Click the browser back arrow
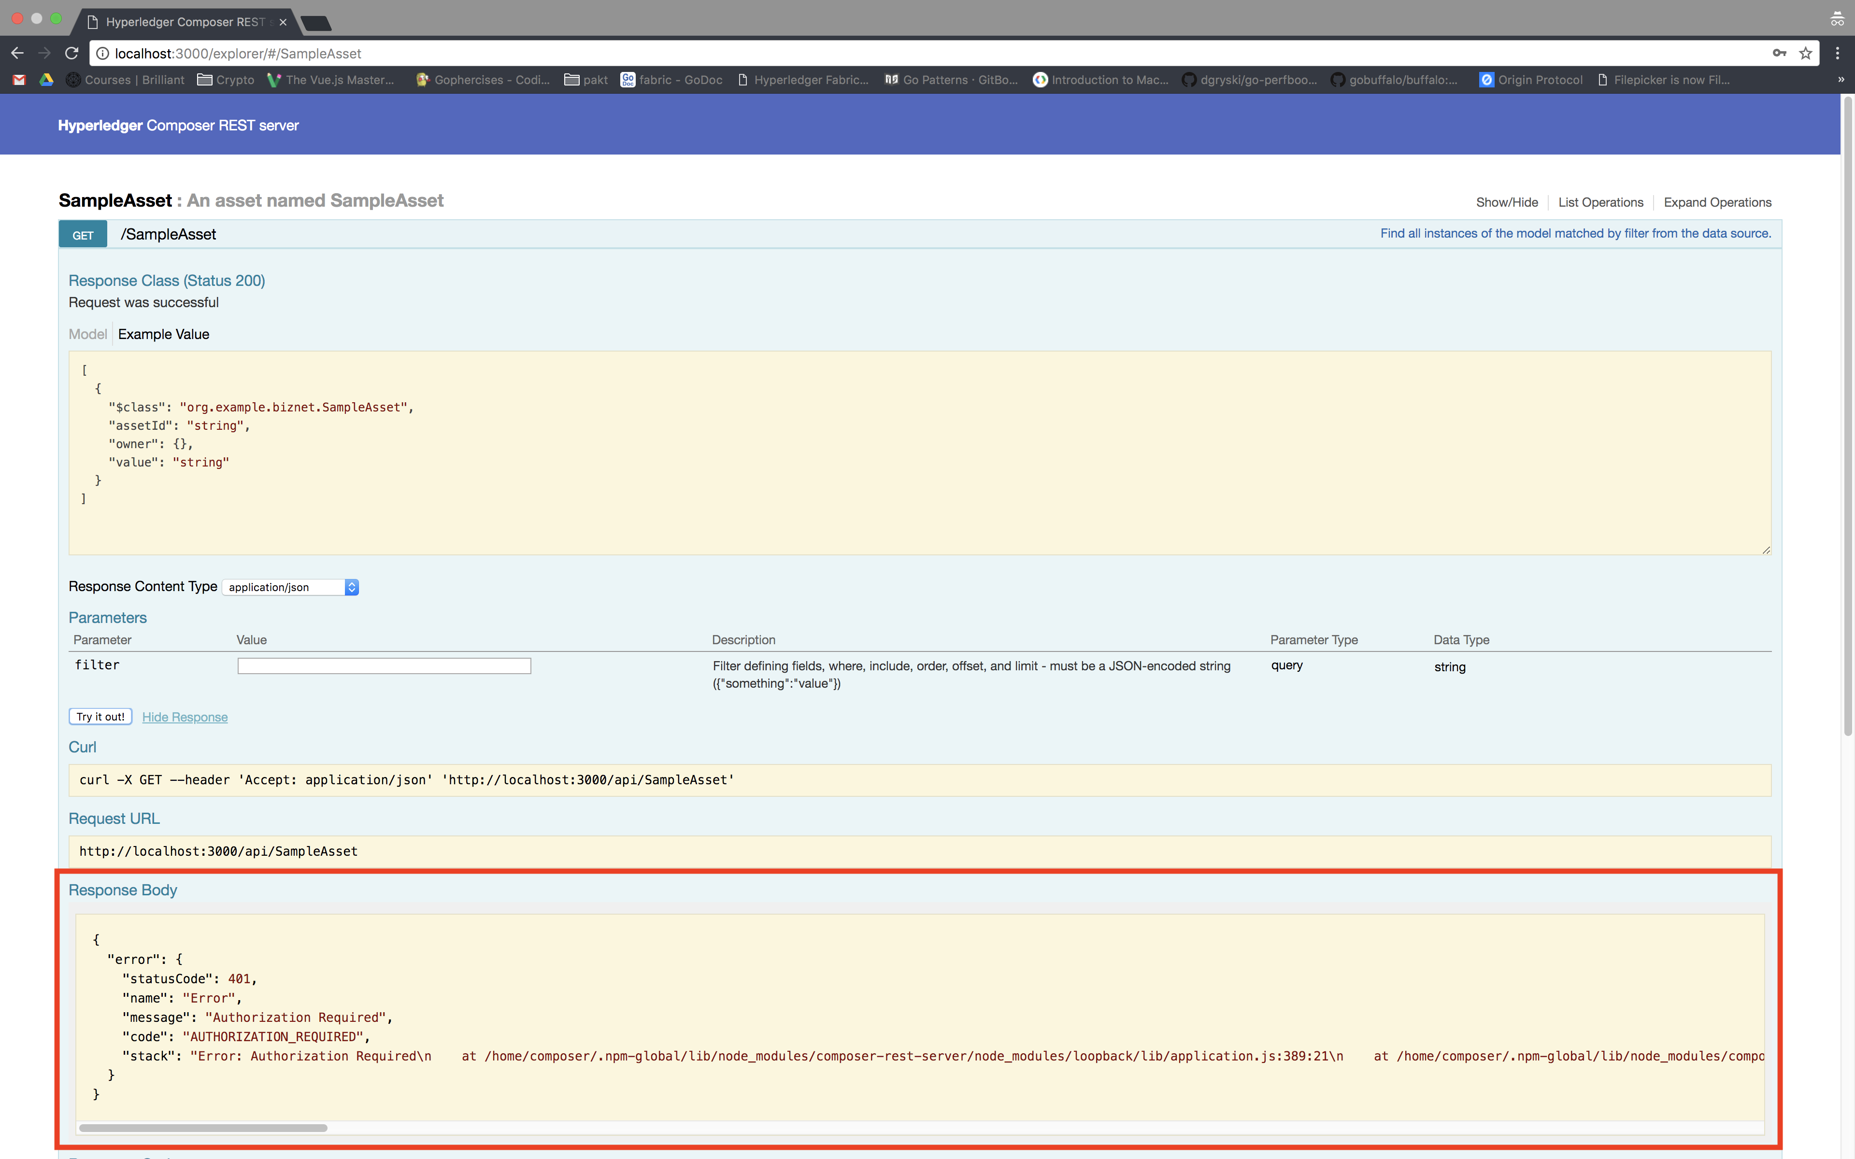The height and width of the screenshot is (1159, 1855). (x=17, y=53)
